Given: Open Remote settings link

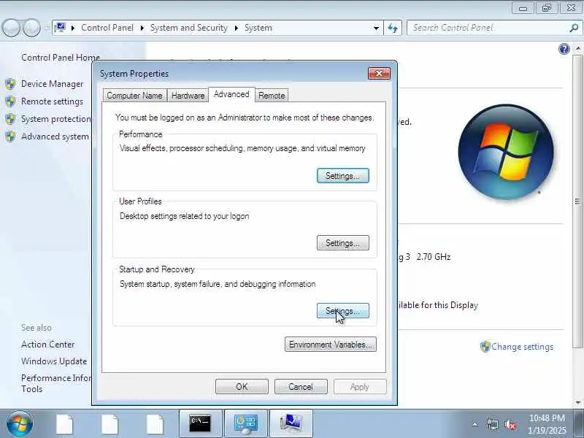Looking at the screenshot, I should pos(52,101).
